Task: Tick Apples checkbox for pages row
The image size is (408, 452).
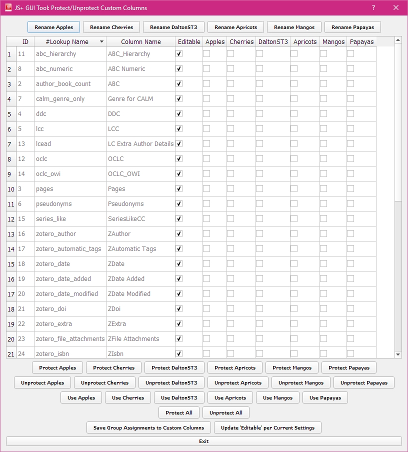Action: coord(206,188)
